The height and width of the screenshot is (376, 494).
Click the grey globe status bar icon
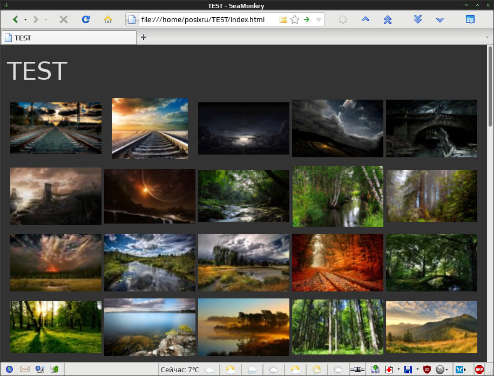click(440, 370)
